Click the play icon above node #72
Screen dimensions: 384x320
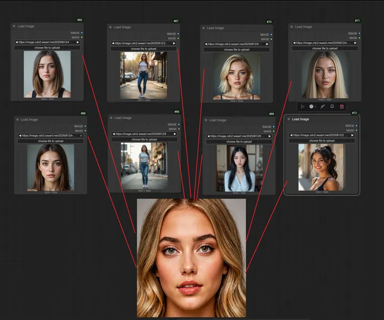302,106
